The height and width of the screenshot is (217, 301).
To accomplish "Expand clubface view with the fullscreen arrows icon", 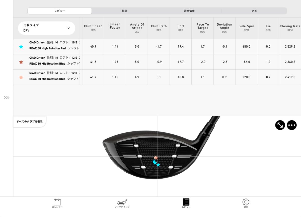I will coord(280,125).
